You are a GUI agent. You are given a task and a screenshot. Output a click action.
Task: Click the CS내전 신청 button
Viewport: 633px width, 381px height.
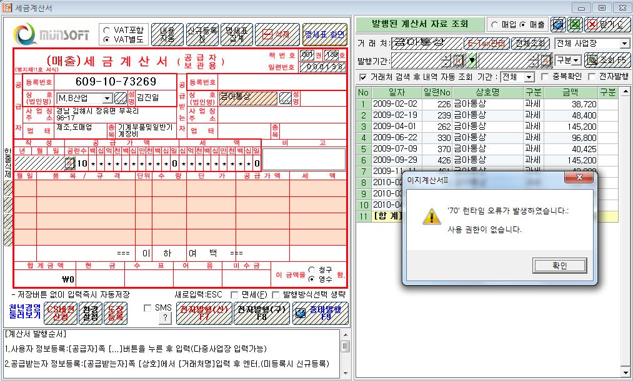tap(61, 313)
